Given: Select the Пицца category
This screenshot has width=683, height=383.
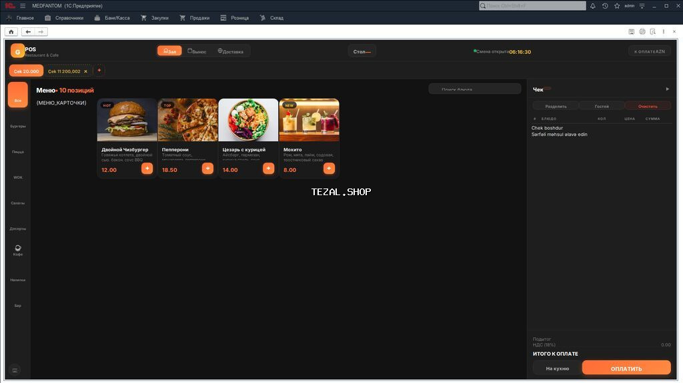Looking at the screenshot, I should click(x=18, y=152).
